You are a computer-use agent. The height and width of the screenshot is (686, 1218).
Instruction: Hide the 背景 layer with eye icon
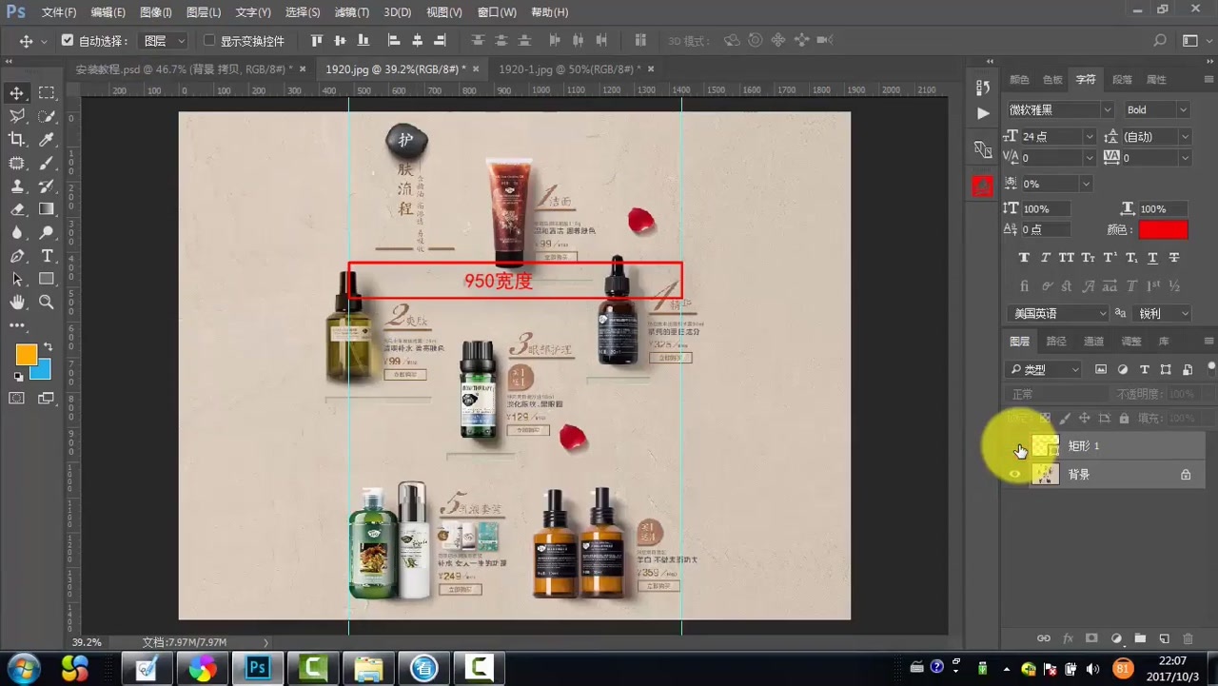(1015, 474)
